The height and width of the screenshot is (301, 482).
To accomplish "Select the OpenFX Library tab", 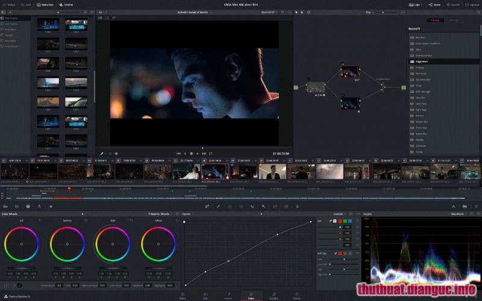I will coord(435,20).
